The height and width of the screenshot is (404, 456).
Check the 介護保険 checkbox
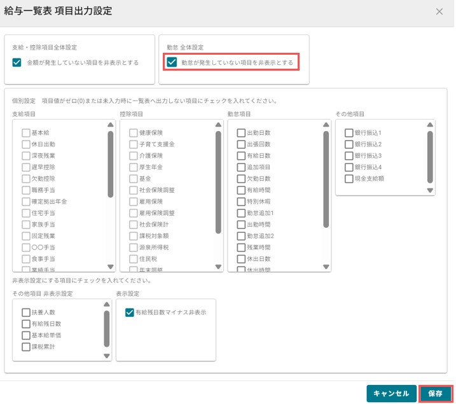point(134,156)
